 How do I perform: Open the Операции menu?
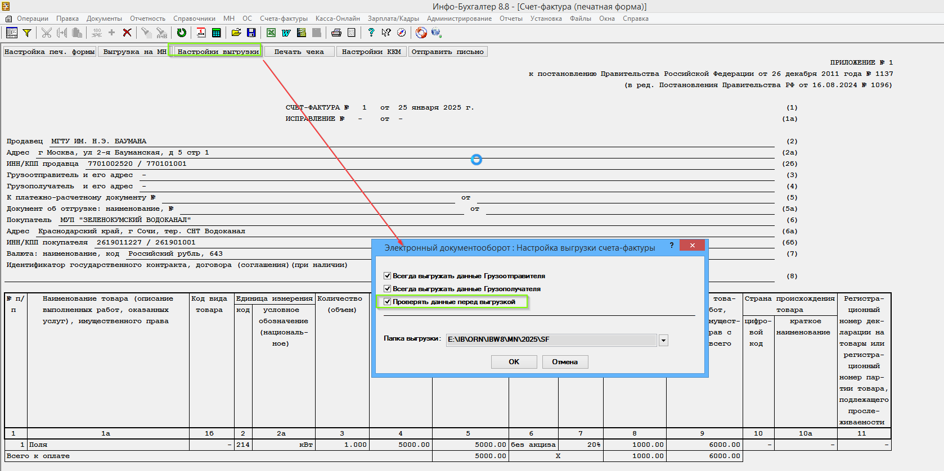[x=33, y=19]
